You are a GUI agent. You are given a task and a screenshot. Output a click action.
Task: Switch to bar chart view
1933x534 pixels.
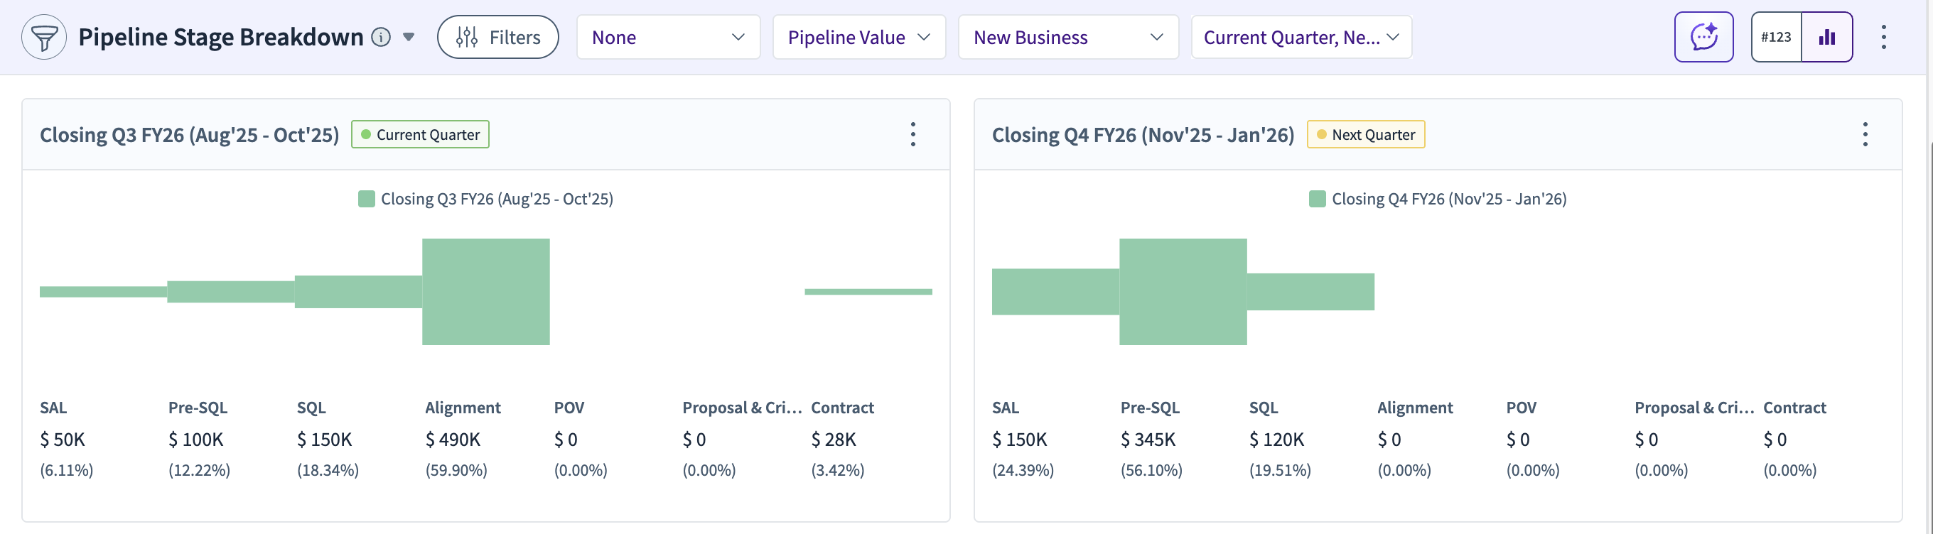click(x=1826, y=37)
